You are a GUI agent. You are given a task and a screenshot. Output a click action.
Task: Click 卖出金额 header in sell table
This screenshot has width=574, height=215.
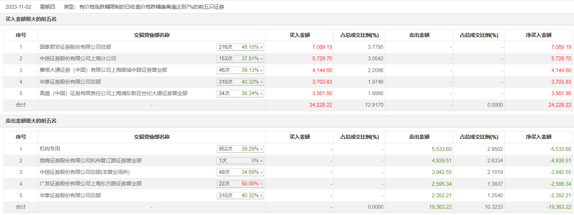(419, 137)
